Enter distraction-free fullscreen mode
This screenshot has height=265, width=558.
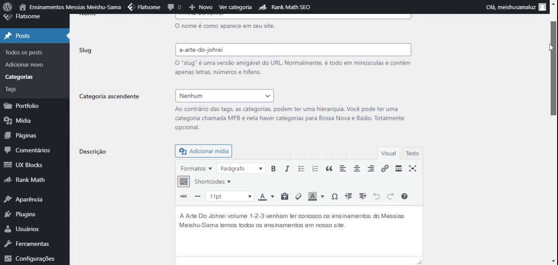click(x=412, y=169)
